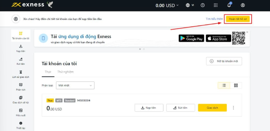The height and width of the screenshot is (131, 270).
Task: Open the Mới nhất sort dropdown
Action: (x=75, y=85)
